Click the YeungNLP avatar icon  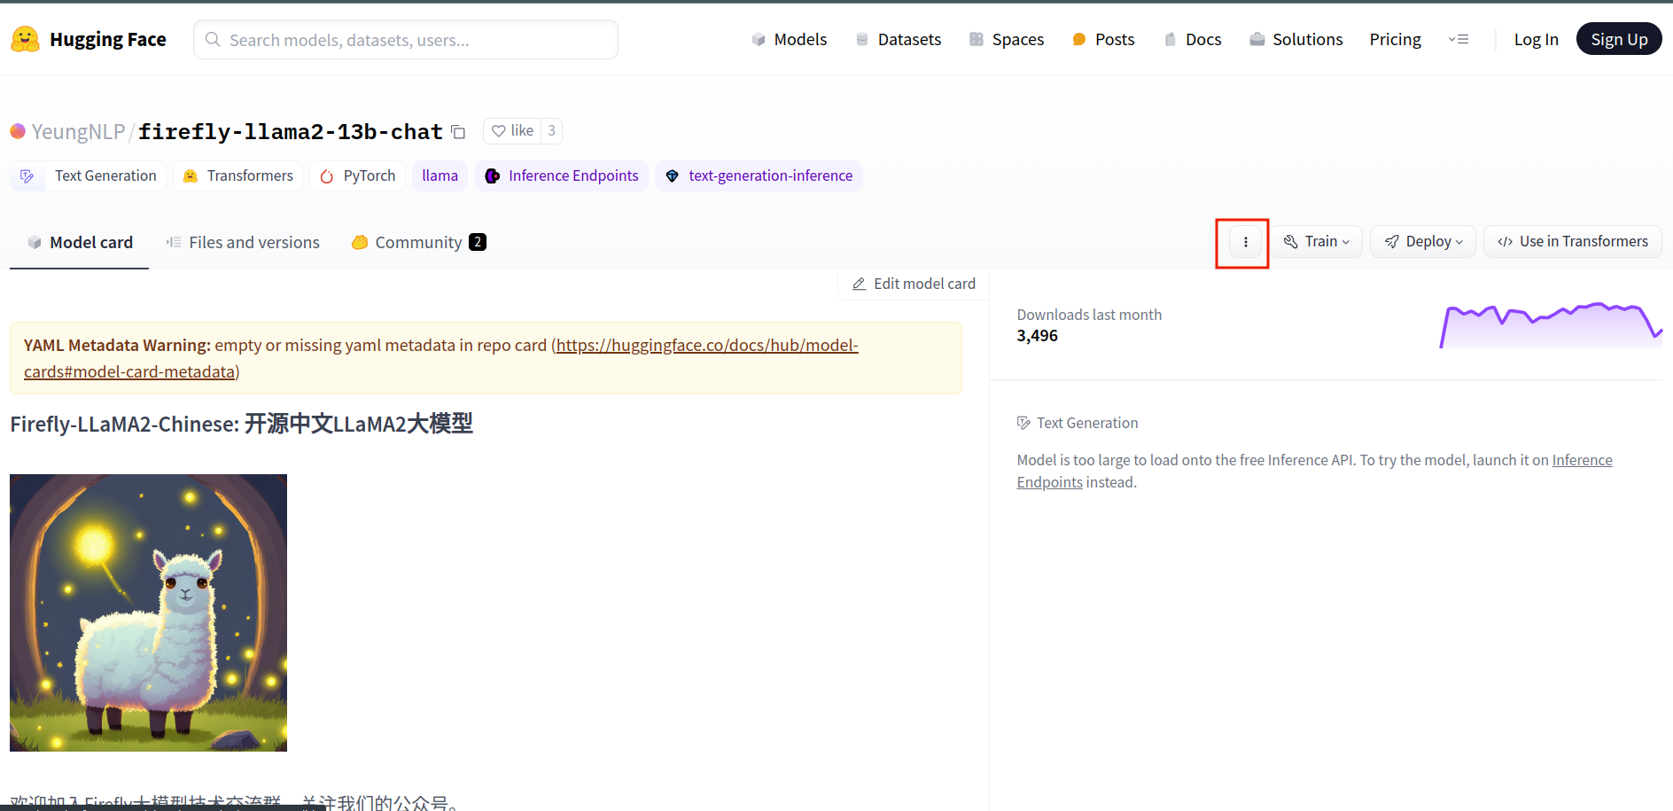pos(18,131)
